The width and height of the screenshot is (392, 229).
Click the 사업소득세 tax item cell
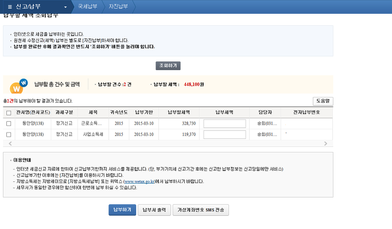coord(93,134)
